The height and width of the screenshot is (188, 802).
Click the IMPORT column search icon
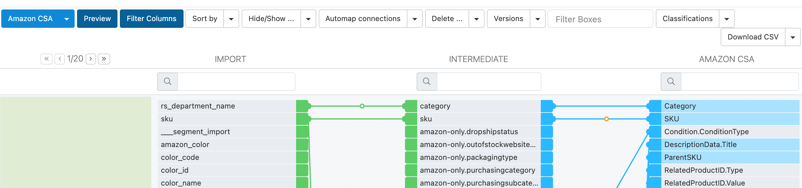click(x=168, y=82)
